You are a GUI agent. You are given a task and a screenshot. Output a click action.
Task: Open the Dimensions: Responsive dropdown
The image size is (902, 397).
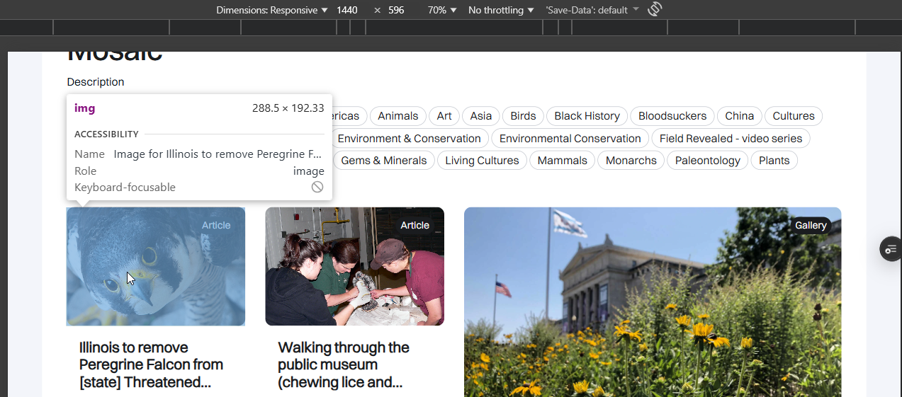(x=272, y=10)
